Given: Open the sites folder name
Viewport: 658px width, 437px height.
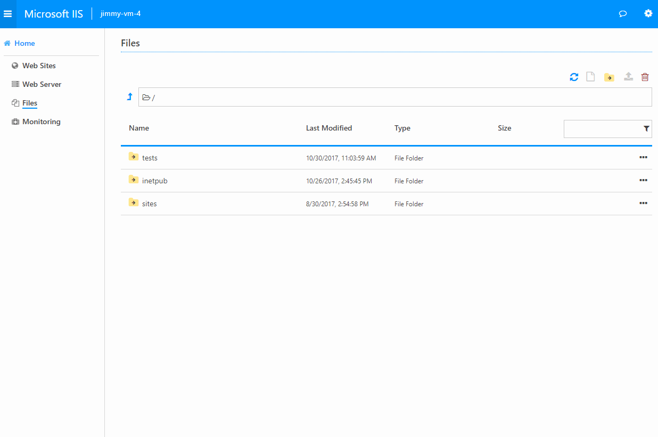Looking at the screenshot, I should pyautogui.click(x=150, y=204).
